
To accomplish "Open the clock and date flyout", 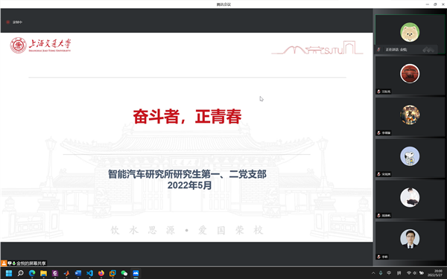I will [x=435, y=273].
